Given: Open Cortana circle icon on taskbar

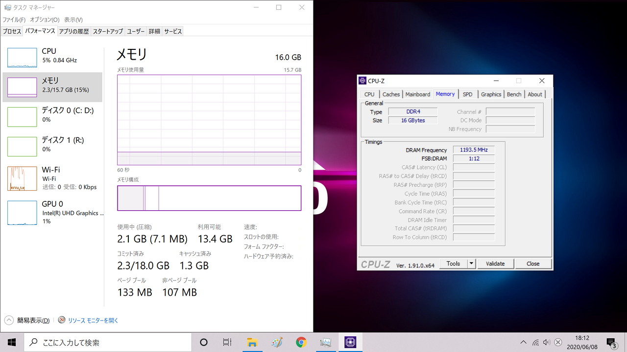Looking at the screenshot, I should pos(204,342).
